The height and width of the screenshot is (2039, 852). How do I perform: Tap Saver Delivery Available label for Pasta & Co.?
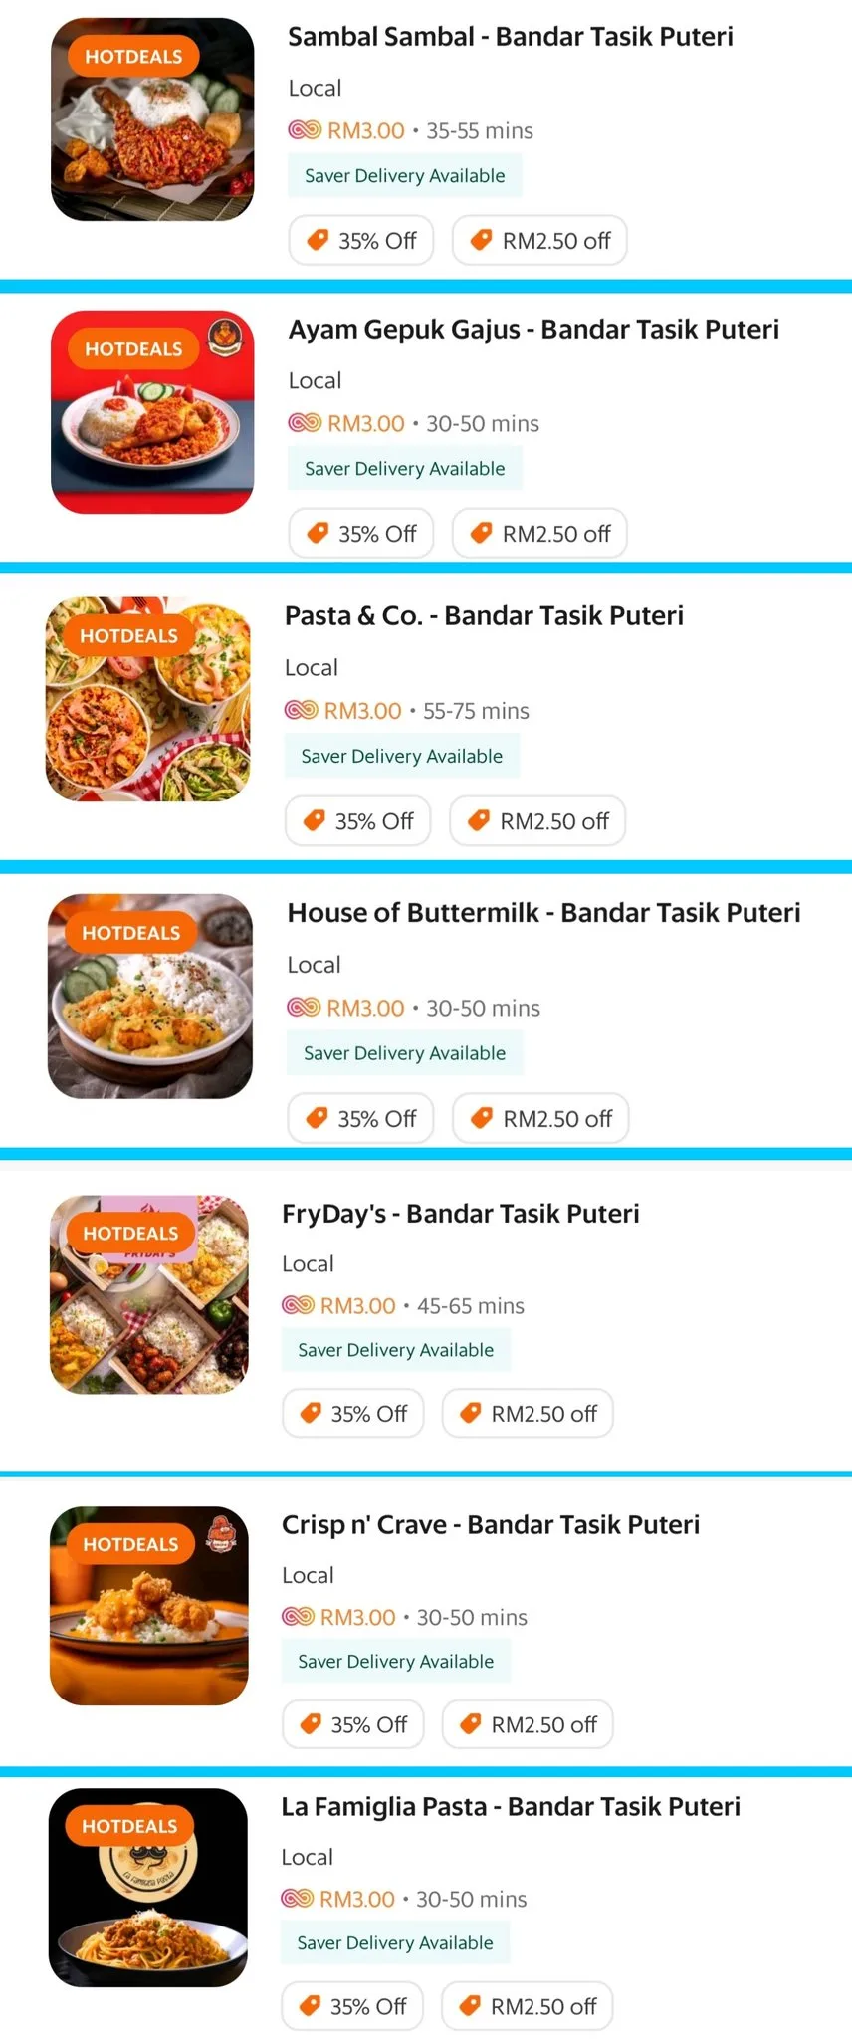click(x=402, y=756)
